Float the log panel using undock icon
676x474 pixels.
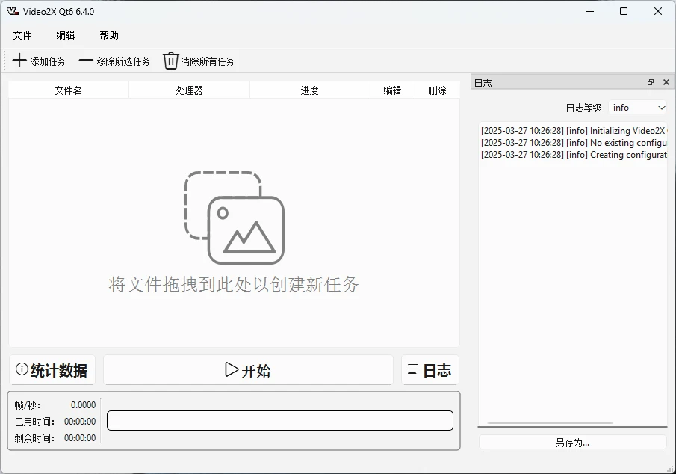(651, 82)
